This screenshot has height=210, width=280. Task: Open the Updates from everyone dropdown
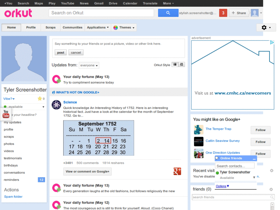click(89, 65)
